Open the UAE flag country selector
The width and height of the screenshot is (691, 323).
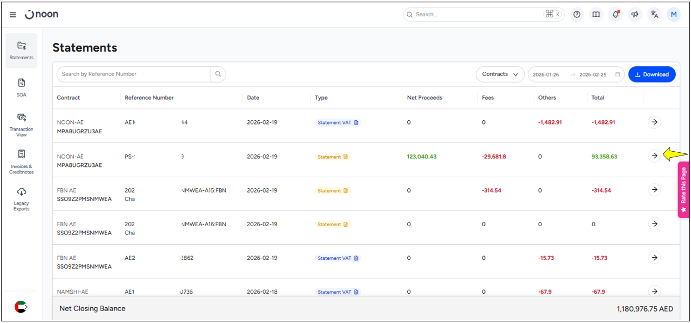pos(21,307)
